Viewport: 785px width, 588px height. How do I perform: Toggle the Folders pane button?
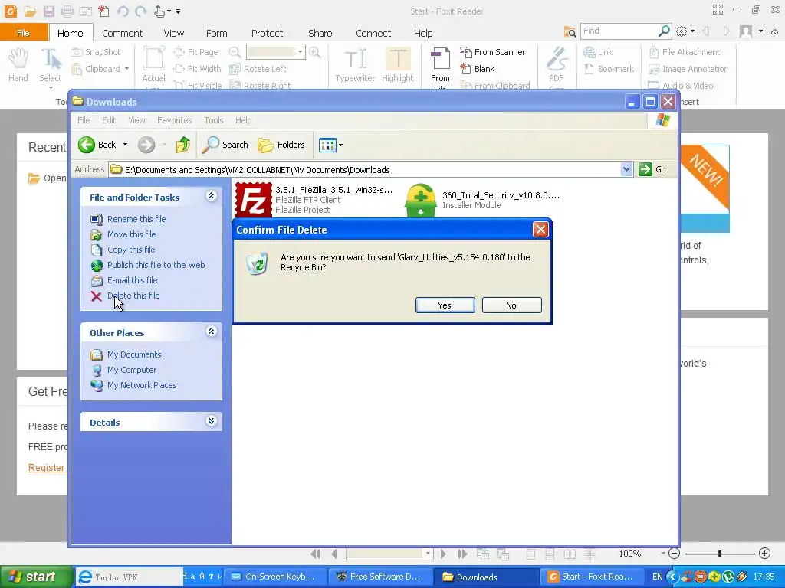[x=281, y=145]
